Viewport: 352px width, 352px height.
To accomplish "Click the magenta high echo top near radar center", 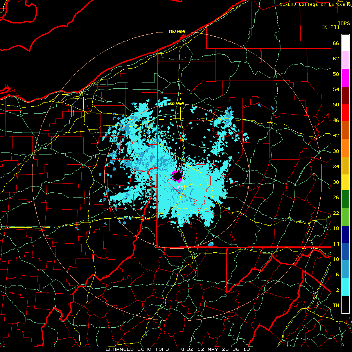I will click(173, 174).
